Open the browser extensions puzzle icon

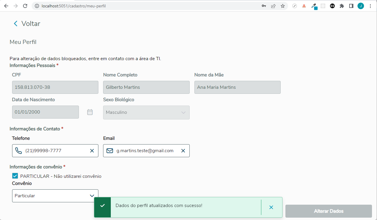click(342, 6)
